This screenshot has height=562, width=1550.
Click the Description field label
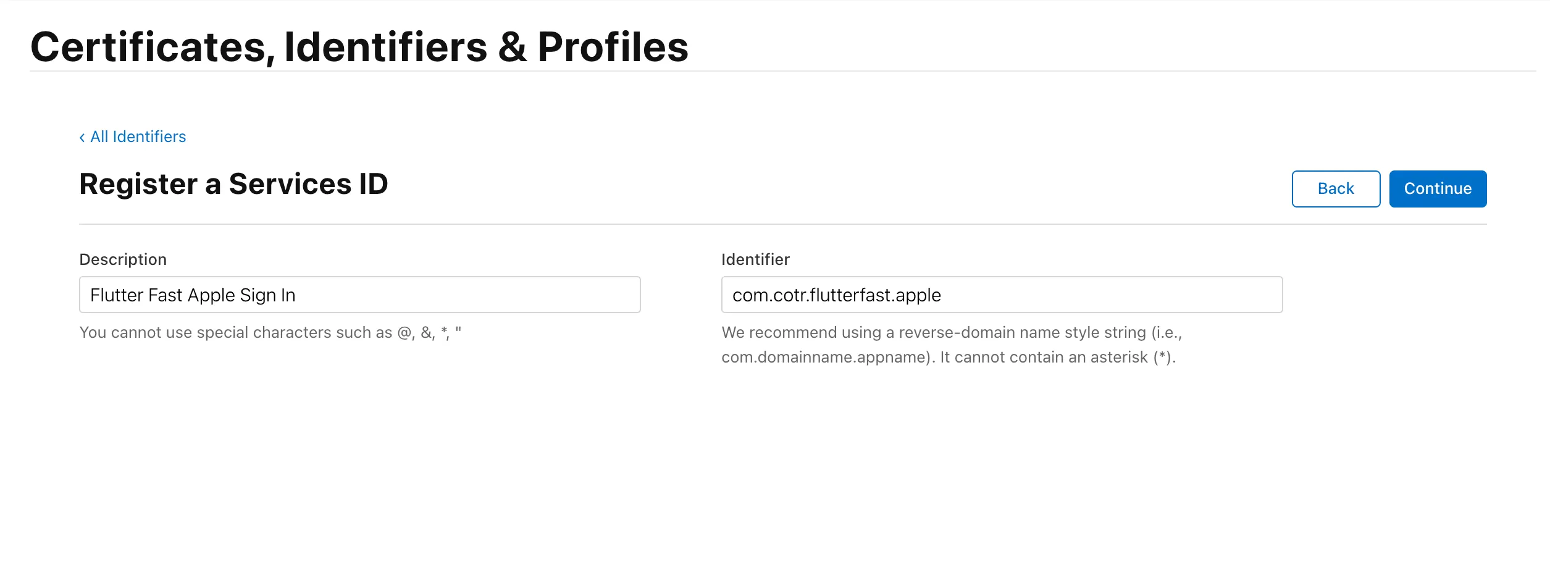click(x=123, y=259)
